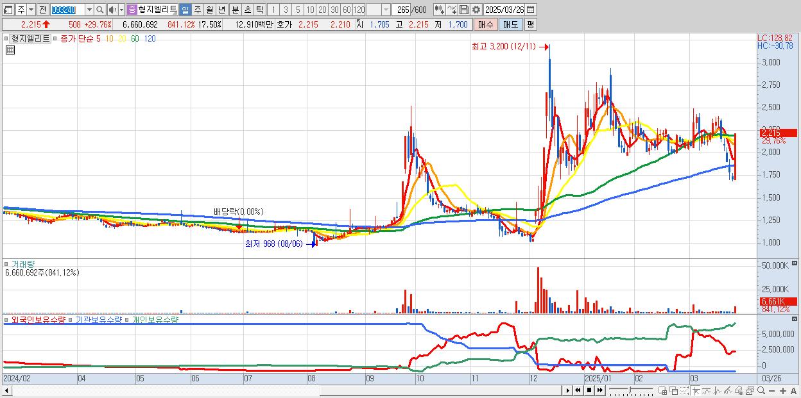Click the 매수 buy button

(x=486, y=24)
